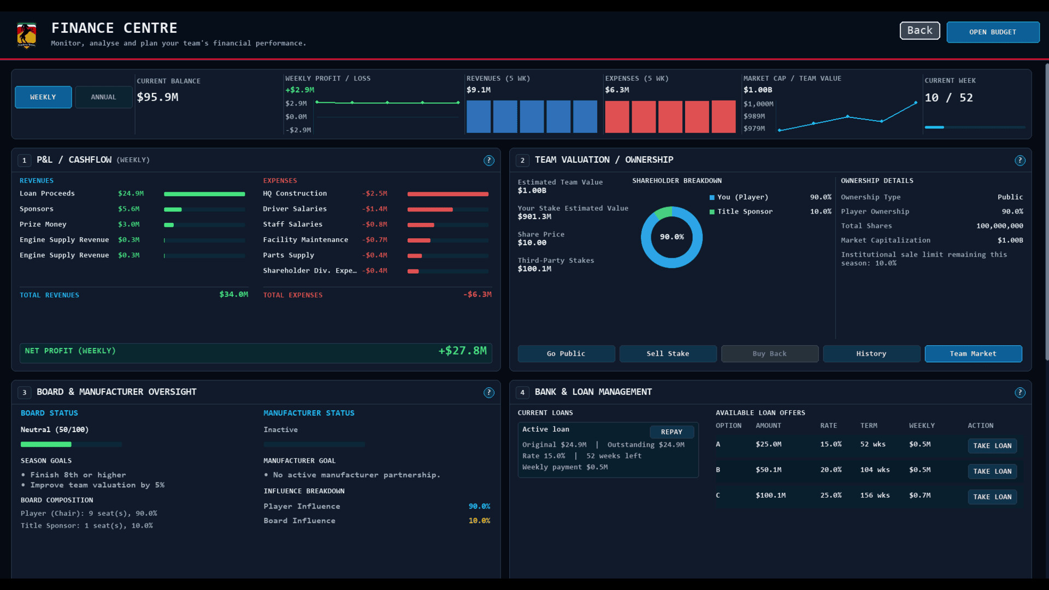Take loan option C for $100.1M

[x=992, y=497]
